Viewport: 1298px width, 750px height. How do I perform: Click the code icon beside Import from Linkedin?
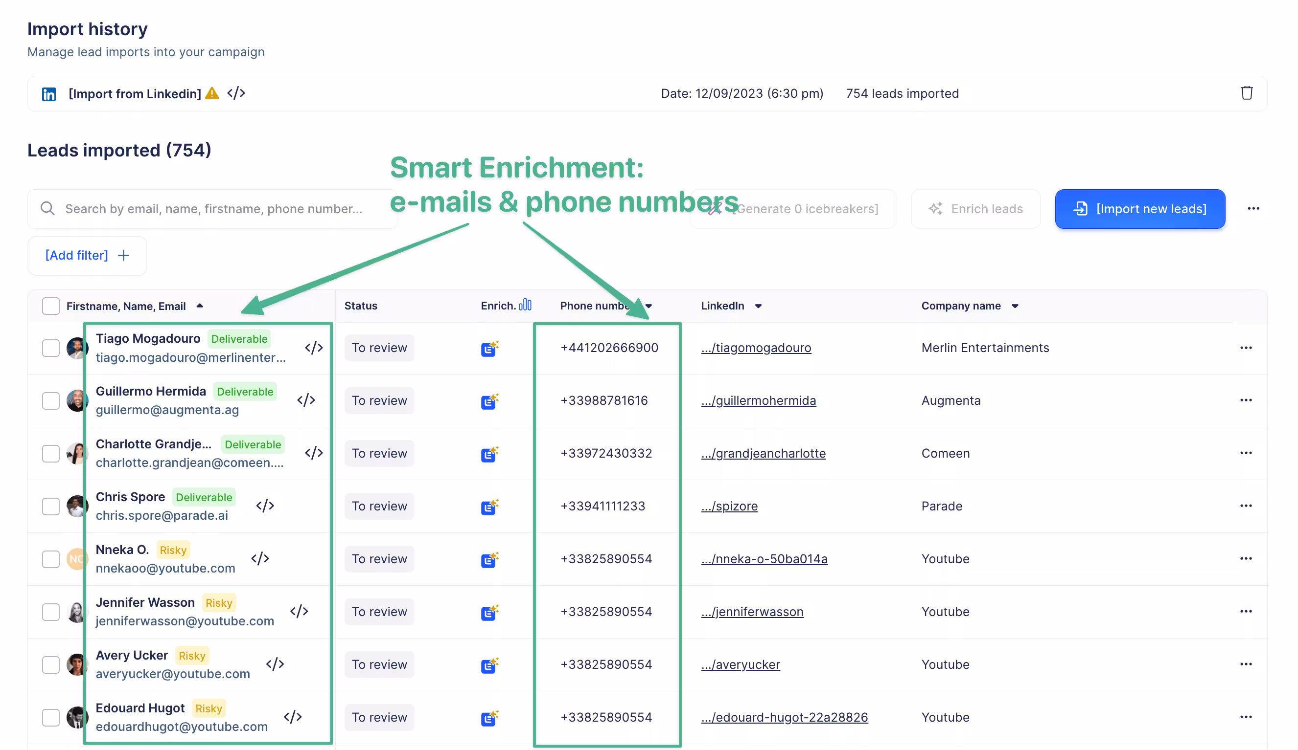tap(236, 93)
